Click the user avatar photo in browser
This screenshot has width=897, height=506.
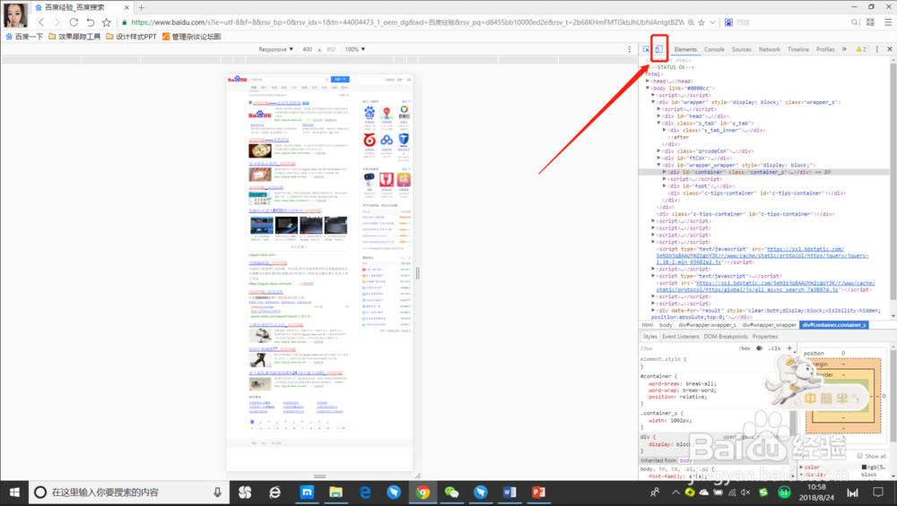[x=15, y=15]
